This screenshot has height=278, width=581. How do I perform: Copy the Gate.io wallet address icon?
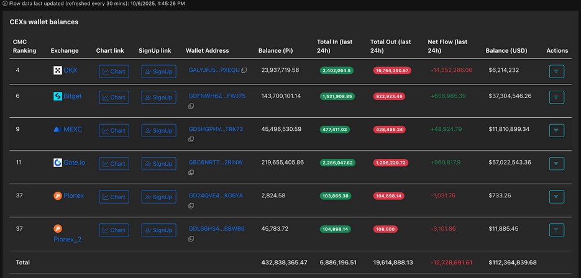click(x=191, y=173)
